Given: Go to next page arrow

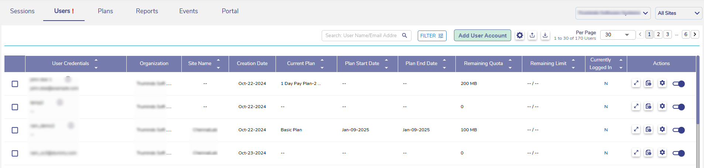Looking at the screenshot, I should (695, 34).
